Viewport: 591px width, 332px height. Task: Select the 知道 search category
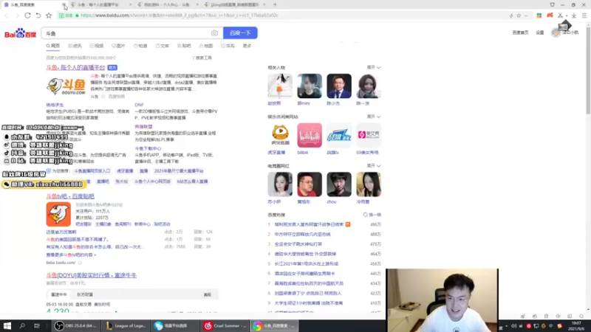[x=140, y=46]
